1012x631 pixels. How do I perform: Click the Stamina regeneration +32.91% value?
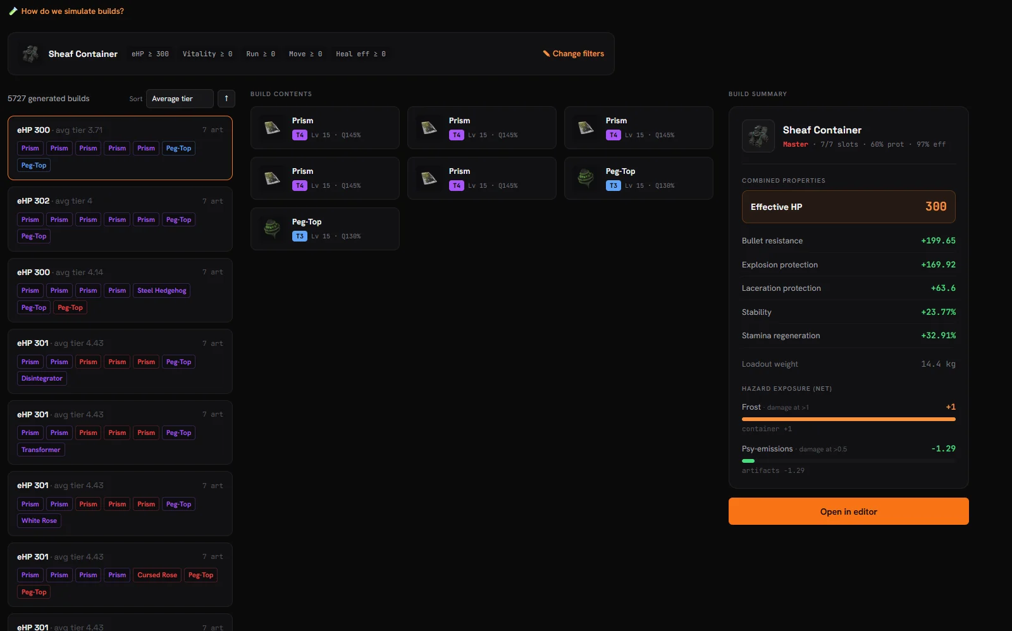pyautogui.click(x=938, y=336)
